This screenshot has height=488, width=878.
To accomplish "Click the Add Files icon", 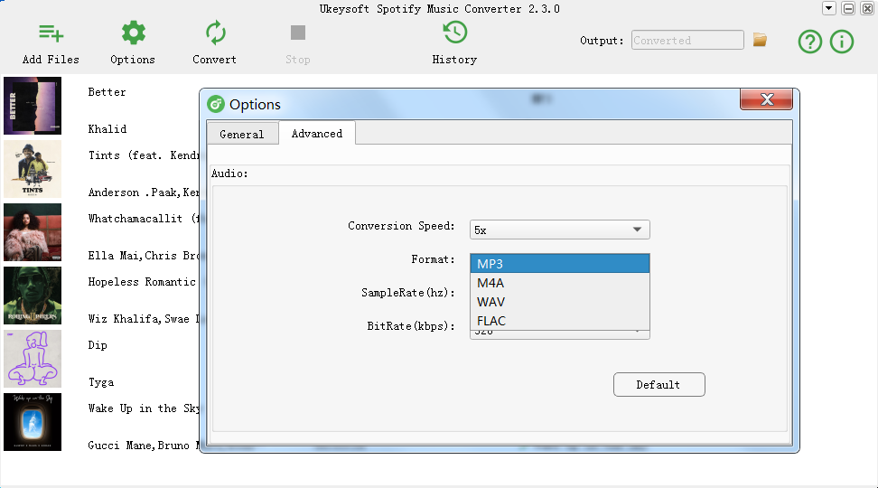I will coord(51,33).
